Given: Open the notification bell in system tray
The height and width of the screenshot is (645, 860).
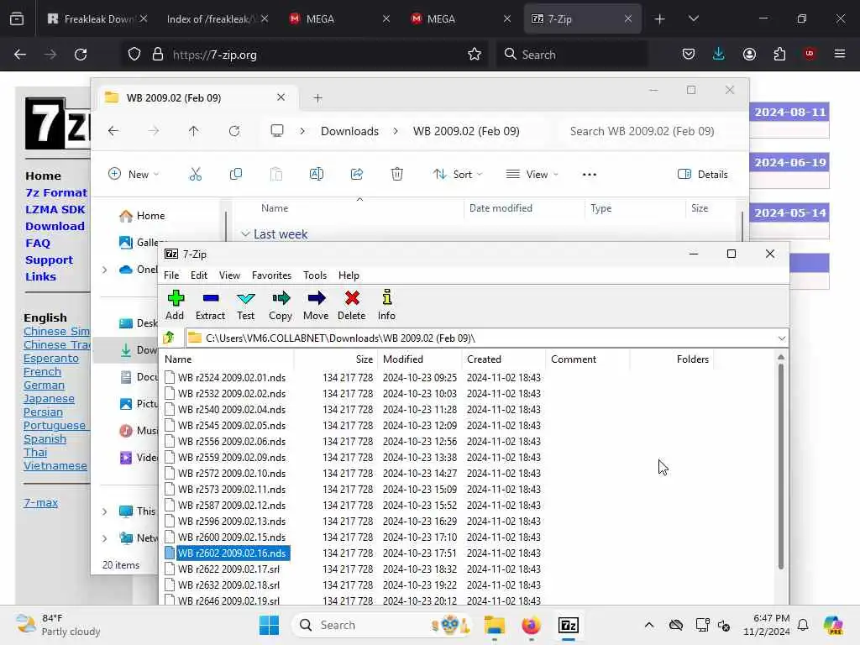Looking at the screenshot, I should coord(803,625).
